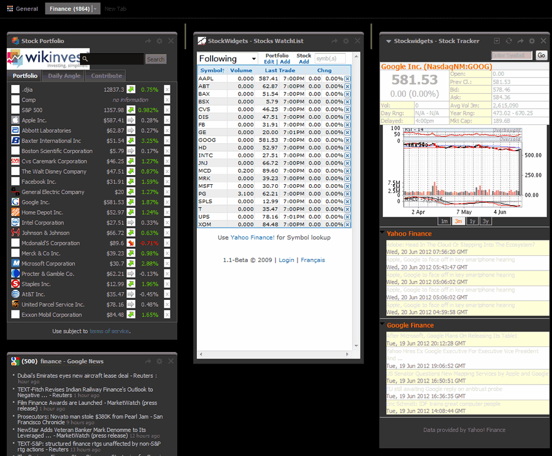This screenshot has width=552, height=456.
Task: Sort watchlist by Last Trade column
Action: tap(280, 70)
